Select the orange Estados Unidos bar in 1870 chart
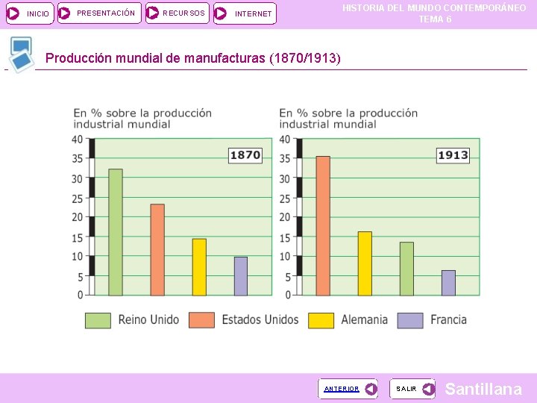The height and width of the screenshot is (403, 537). [157, 250]
